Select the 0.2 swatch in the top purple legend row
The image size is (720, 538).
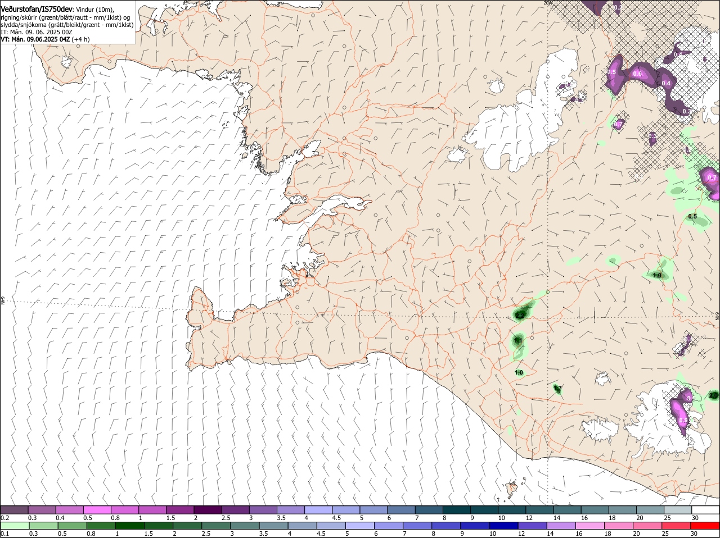tap(14, 510)
